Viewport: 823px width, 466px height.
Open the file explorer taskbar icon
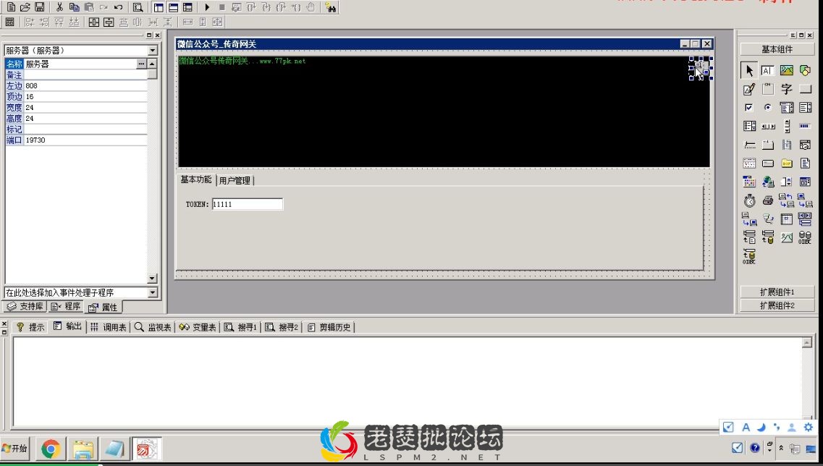tap(83, 449)
